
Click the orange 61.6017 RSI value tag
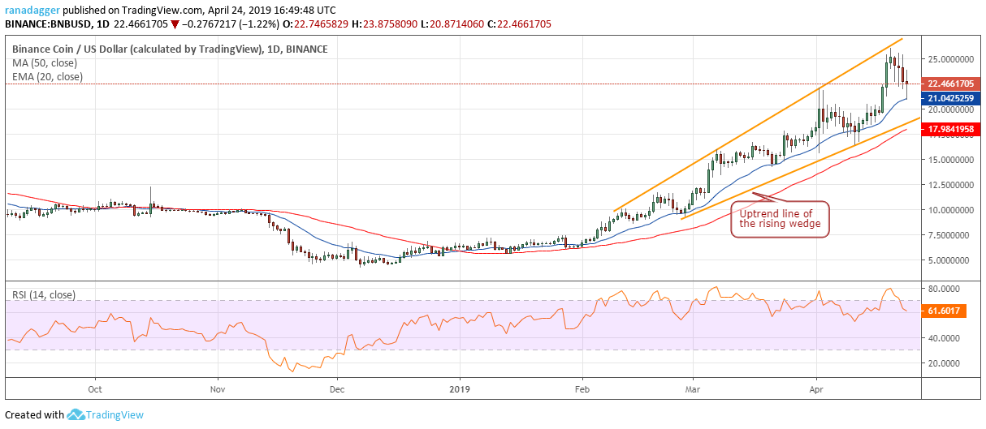942,311
